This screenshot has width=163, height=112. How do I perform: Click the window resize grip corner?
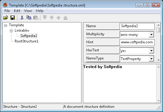[159, 108]
